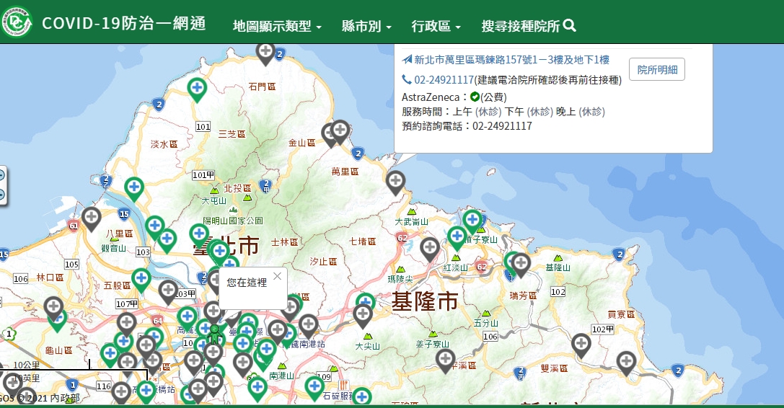Call the phone link 02-24921117
This screenshot has width=784, height=408.
[x=444, y=80]
